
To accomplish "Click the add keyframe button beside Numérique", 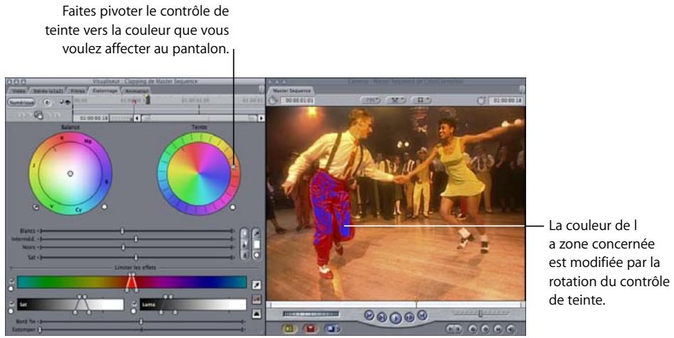I will pyautogui.click(x=47, y=103).
